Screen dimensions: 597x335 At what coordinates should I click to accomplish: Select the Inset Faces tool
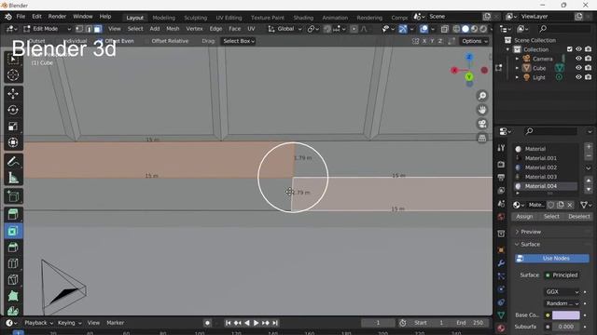(x=13, y=231)
